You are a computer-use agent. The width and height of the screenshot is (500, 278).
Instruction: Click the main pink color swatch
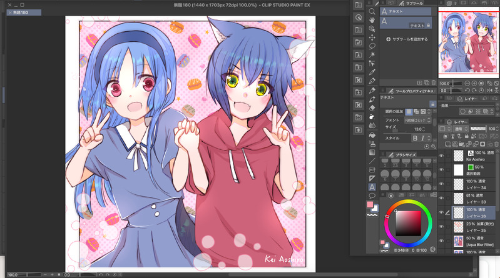click(370, 204)
